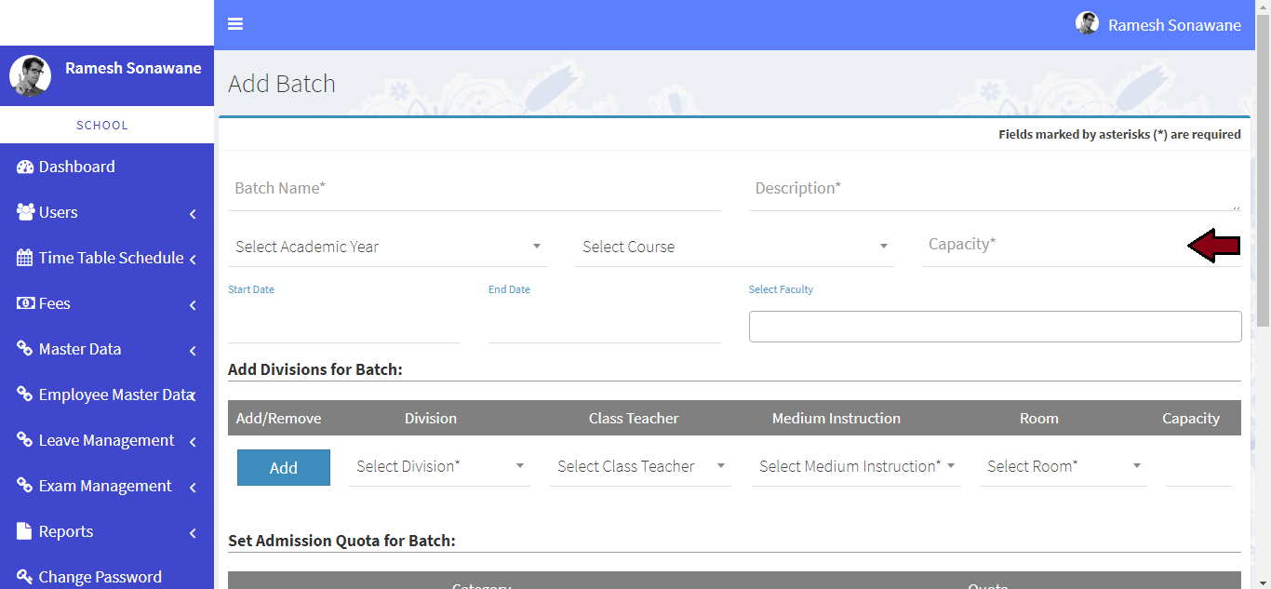1271x589 pixels.
Task: Click the Fees money icon
Action: coord(25,303)
